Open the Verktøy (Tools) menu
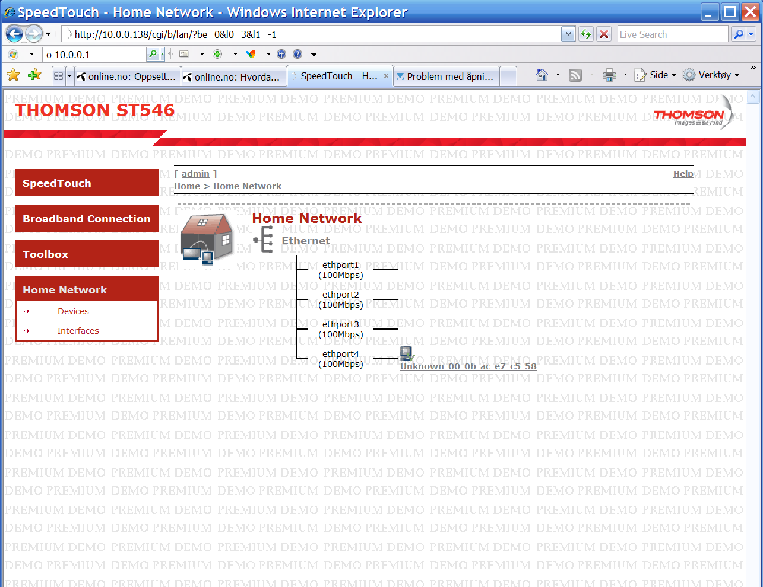 pyautogui.click(x=711, y=75)
